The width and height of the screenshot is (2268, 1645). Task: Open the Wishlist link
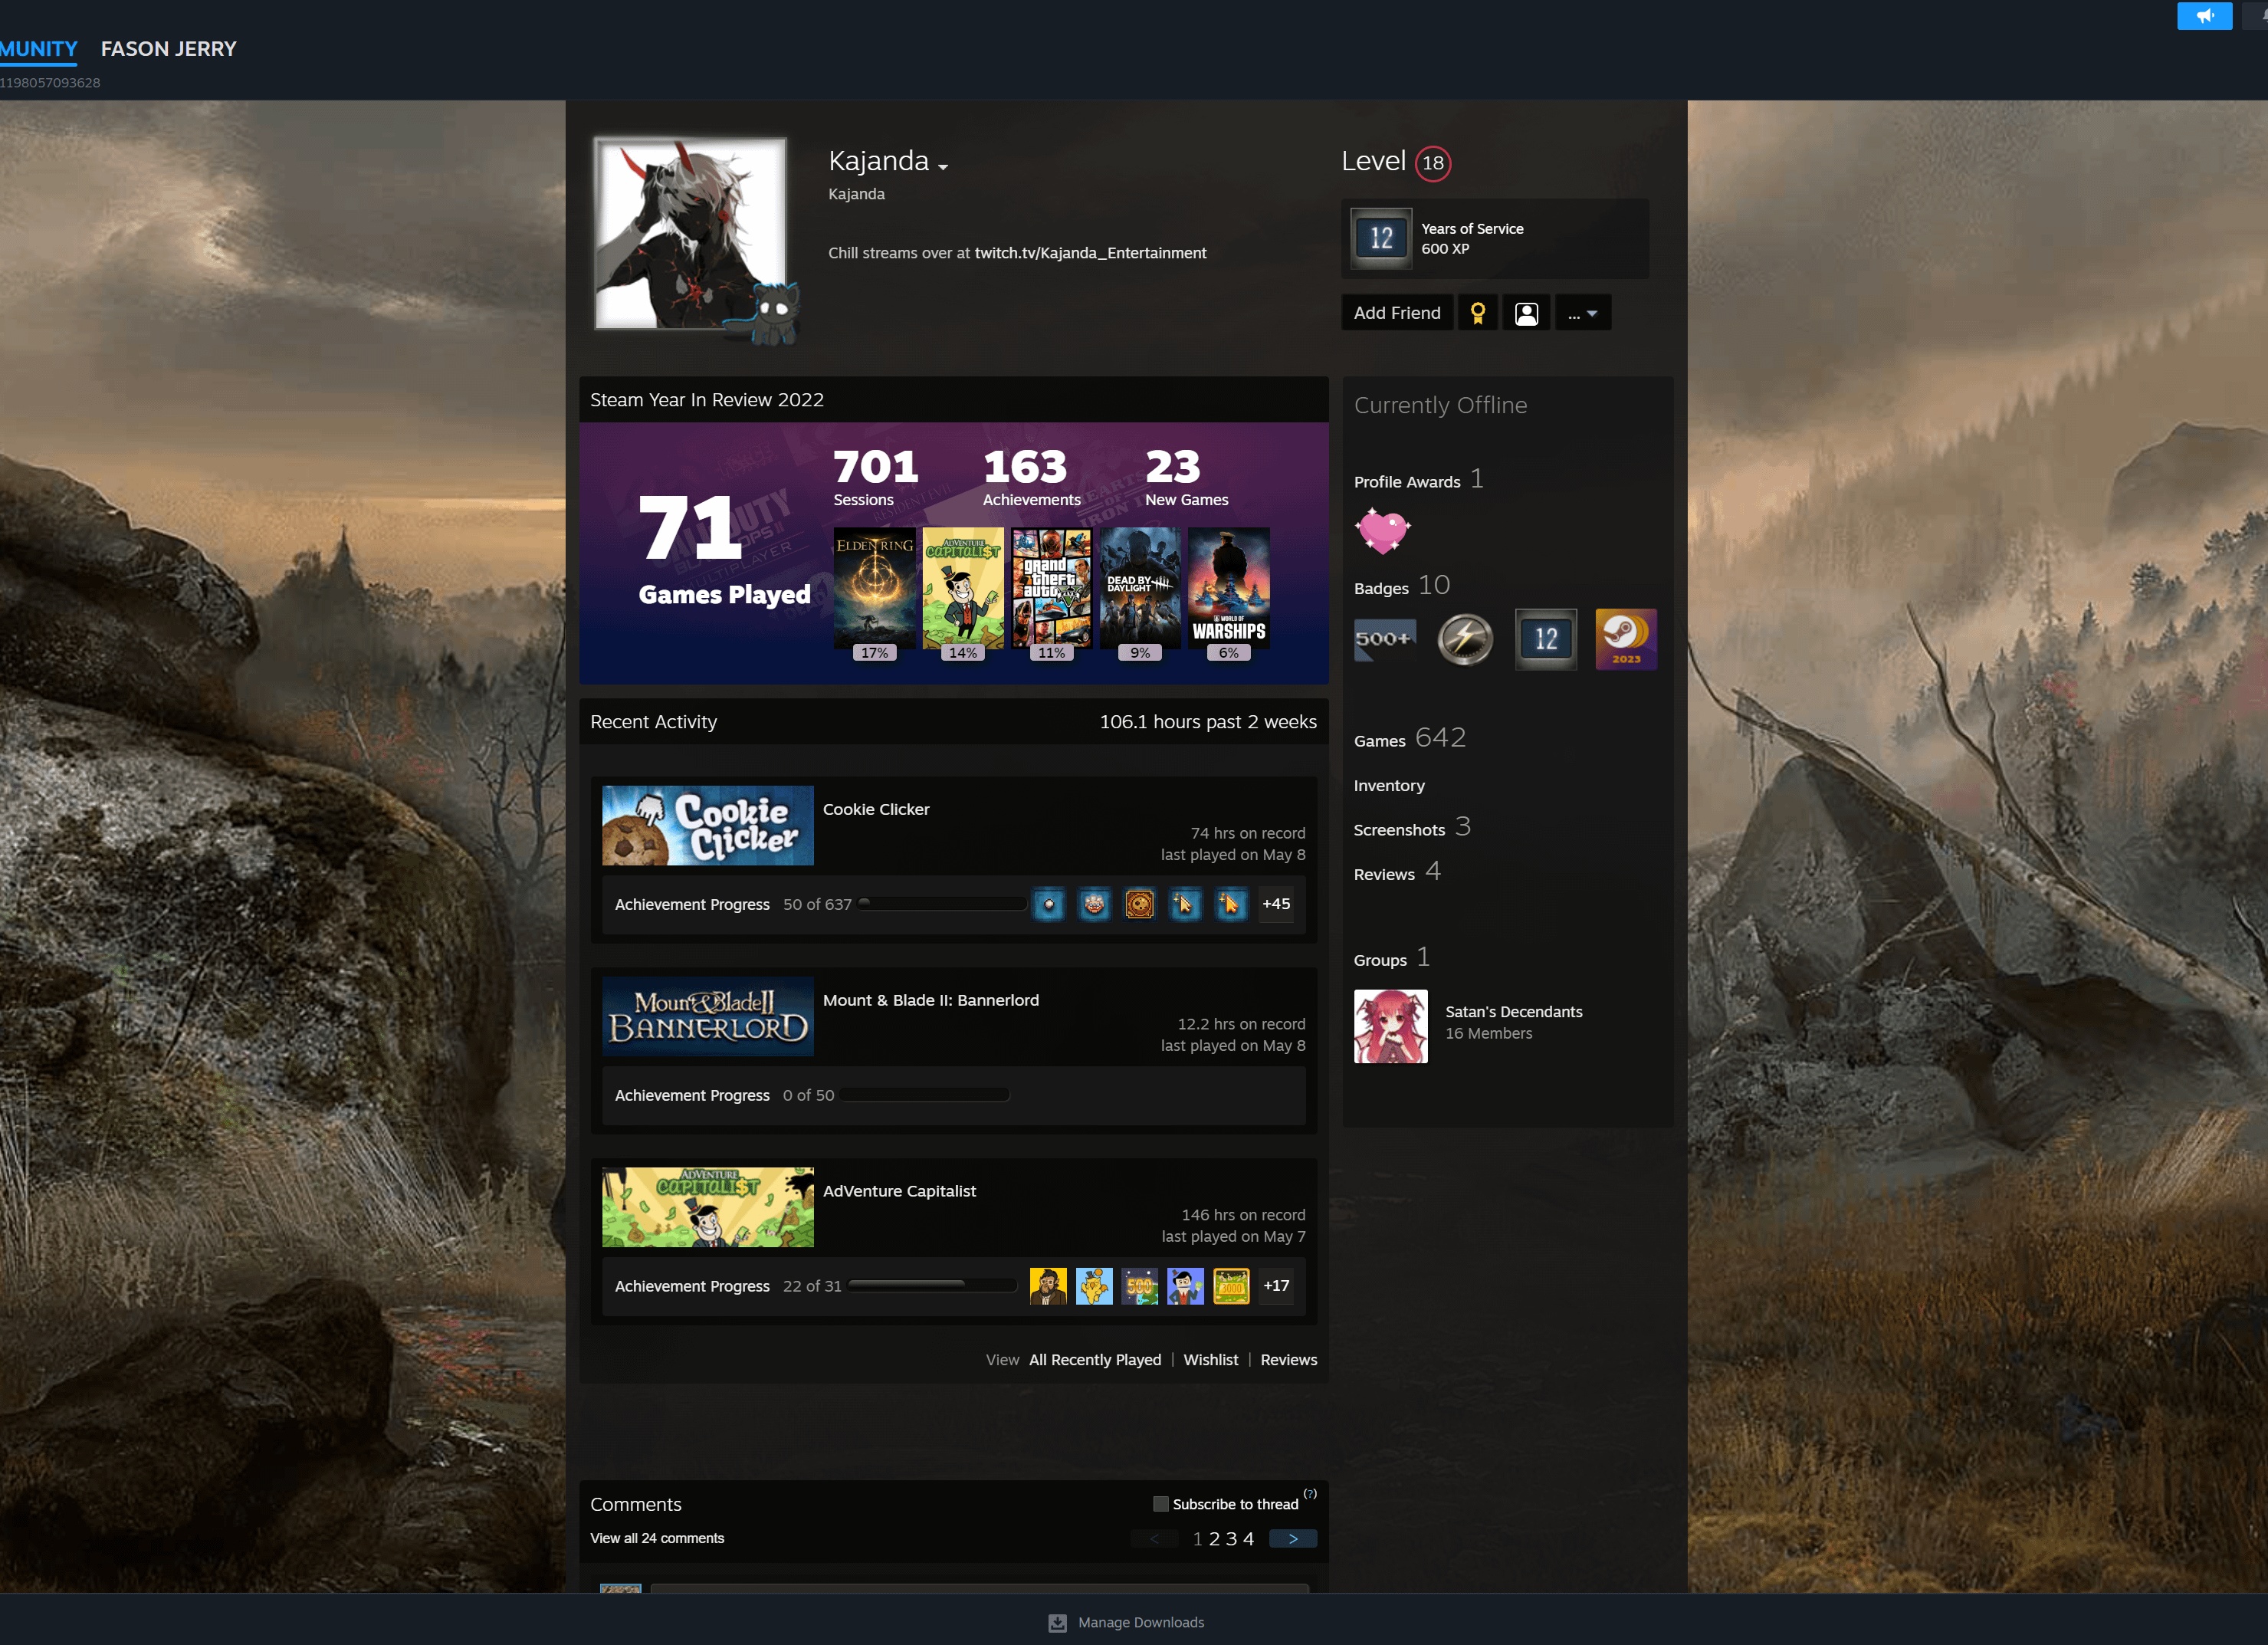[1210, 1360]
